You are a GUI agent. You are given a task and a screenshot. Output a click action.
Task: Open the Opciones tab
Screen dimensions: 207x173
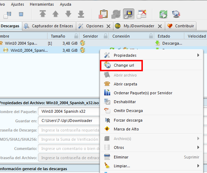pos(95,26)
